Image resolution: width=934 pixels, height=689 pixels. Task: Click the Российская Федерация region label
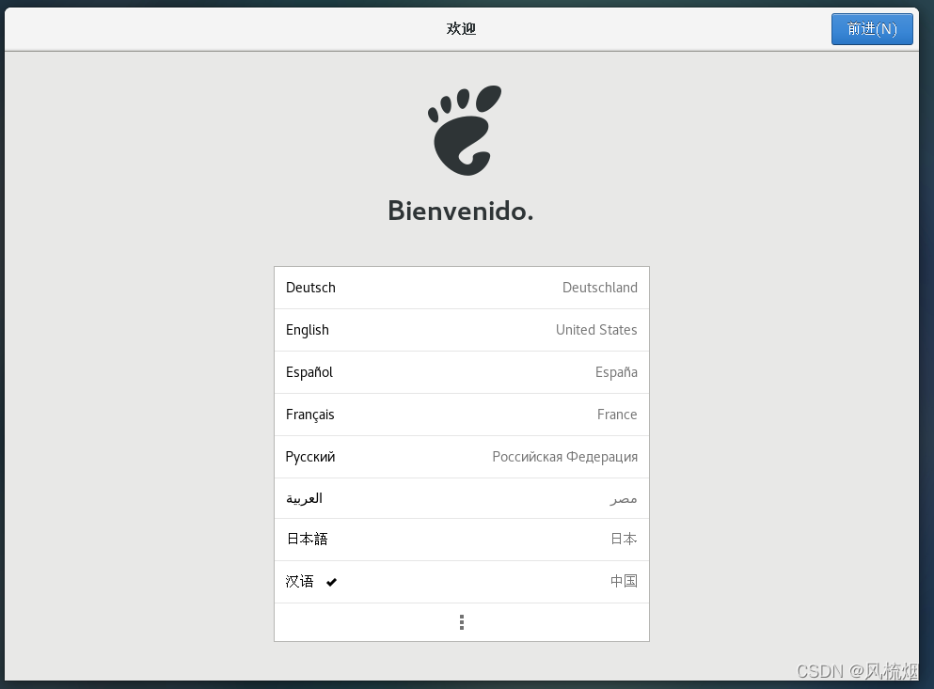pyautogui.click(x=564, y=457)
